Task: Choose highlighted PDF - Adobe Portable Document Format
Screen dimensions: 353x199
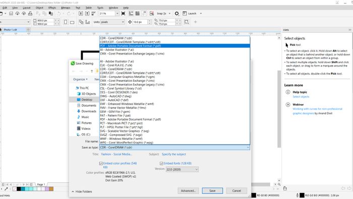Action: [174, 46]
